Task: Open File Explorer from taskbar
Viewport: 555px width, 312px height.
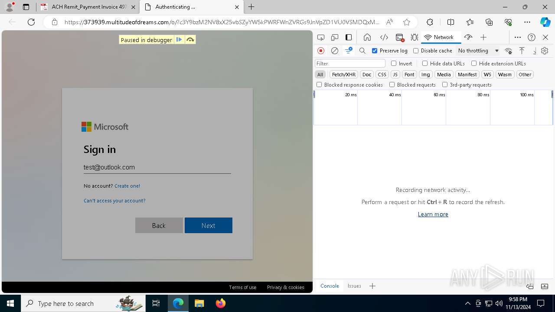Action: [199, 303]
